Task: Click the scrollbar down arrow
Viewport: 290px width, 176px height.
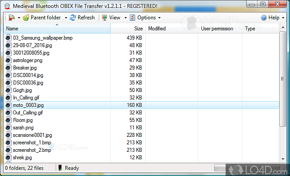Action: pyautogui.click(x=283, y=159)
